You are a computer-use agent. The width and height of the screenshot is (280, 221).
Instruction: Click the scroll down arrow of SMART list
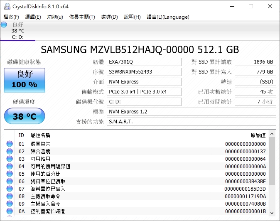pyautogui.click(x=272, y=213)
